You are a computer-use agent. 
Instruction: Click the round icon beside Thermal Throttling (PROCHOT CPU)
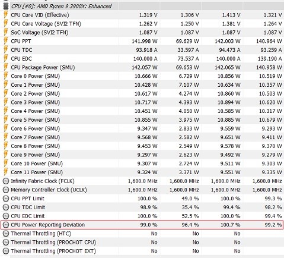pos(6,243)
